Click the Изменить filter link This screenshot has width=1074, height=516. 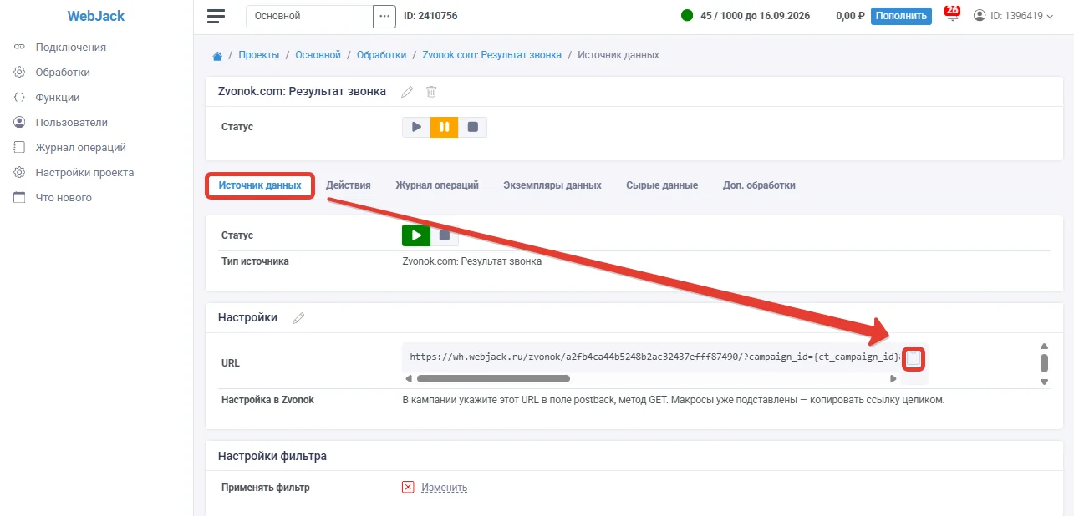tap(444, 488)
